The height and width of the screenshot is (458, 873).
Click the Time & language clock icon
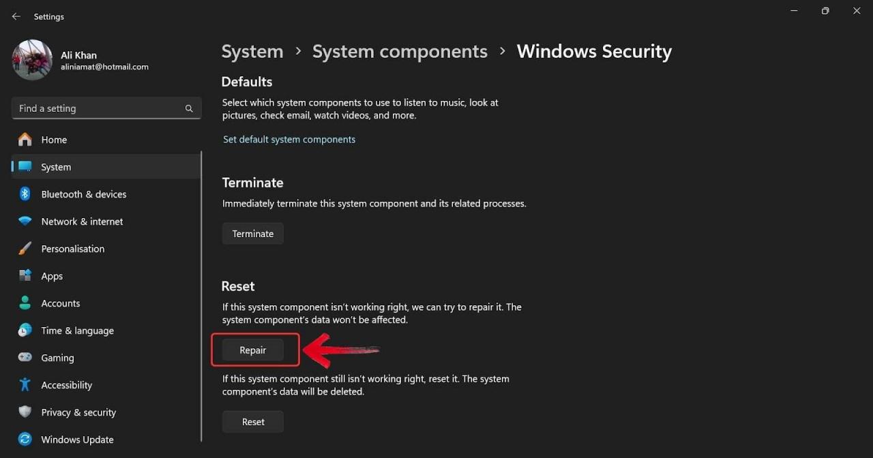coord(25,331)
